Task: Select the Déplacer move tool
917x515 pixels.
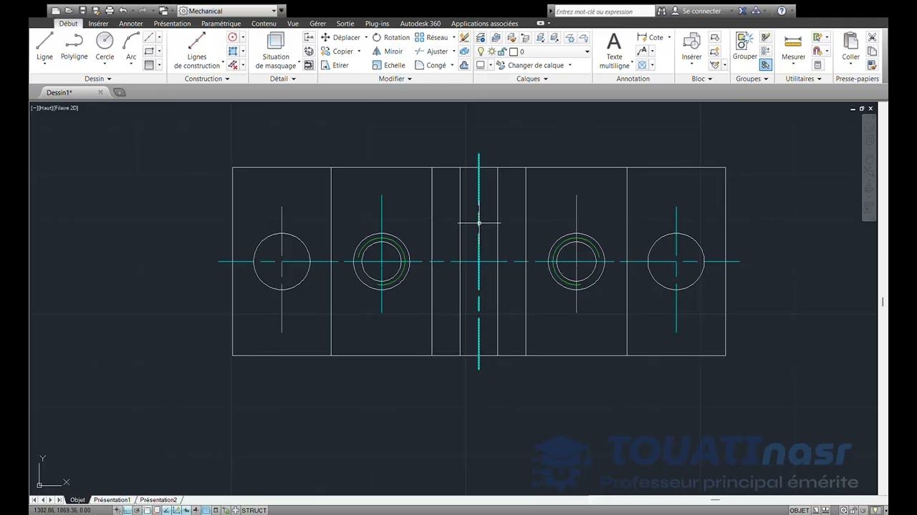Action: (340, 37)
